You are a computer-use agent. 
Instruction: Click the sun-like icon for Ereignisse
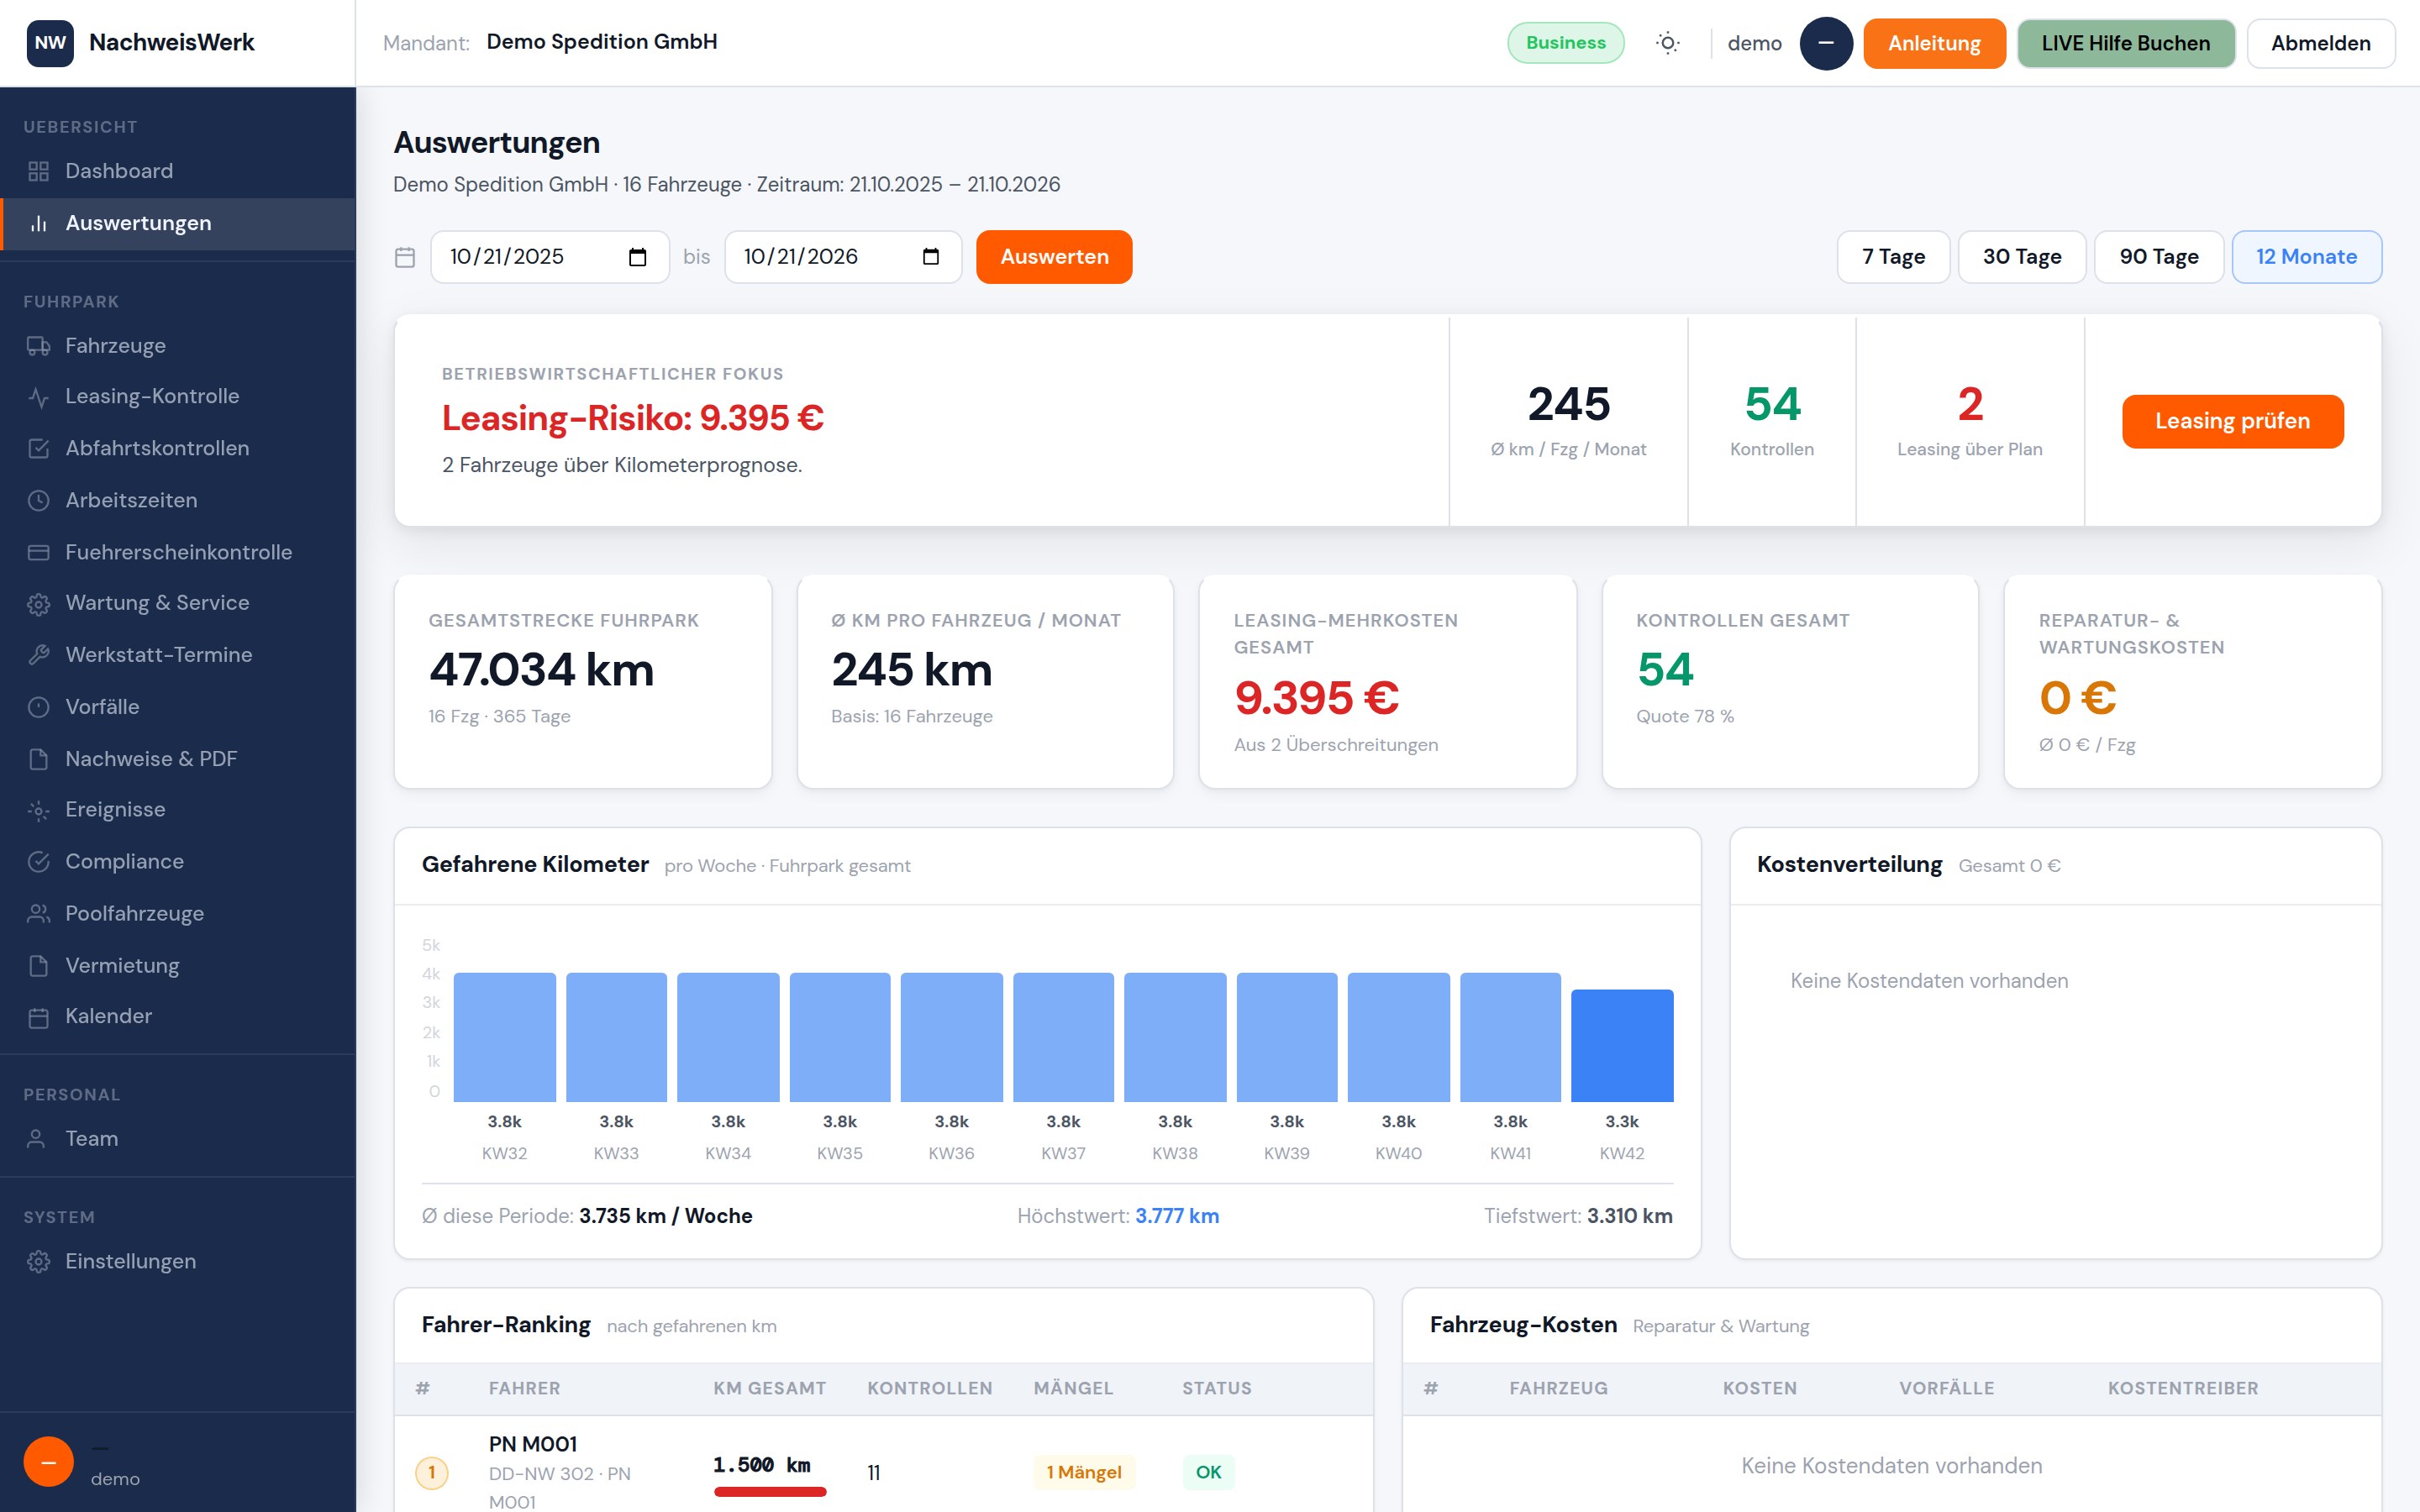(39, 810)
